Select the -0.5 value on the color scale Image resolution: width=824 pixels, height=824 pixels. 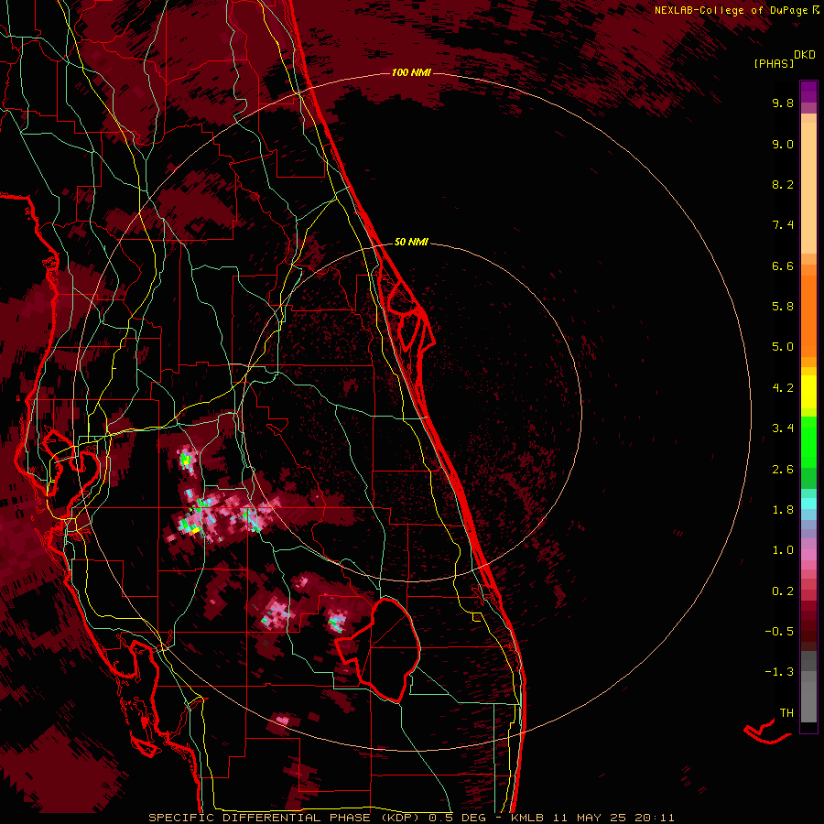[779, 632]
